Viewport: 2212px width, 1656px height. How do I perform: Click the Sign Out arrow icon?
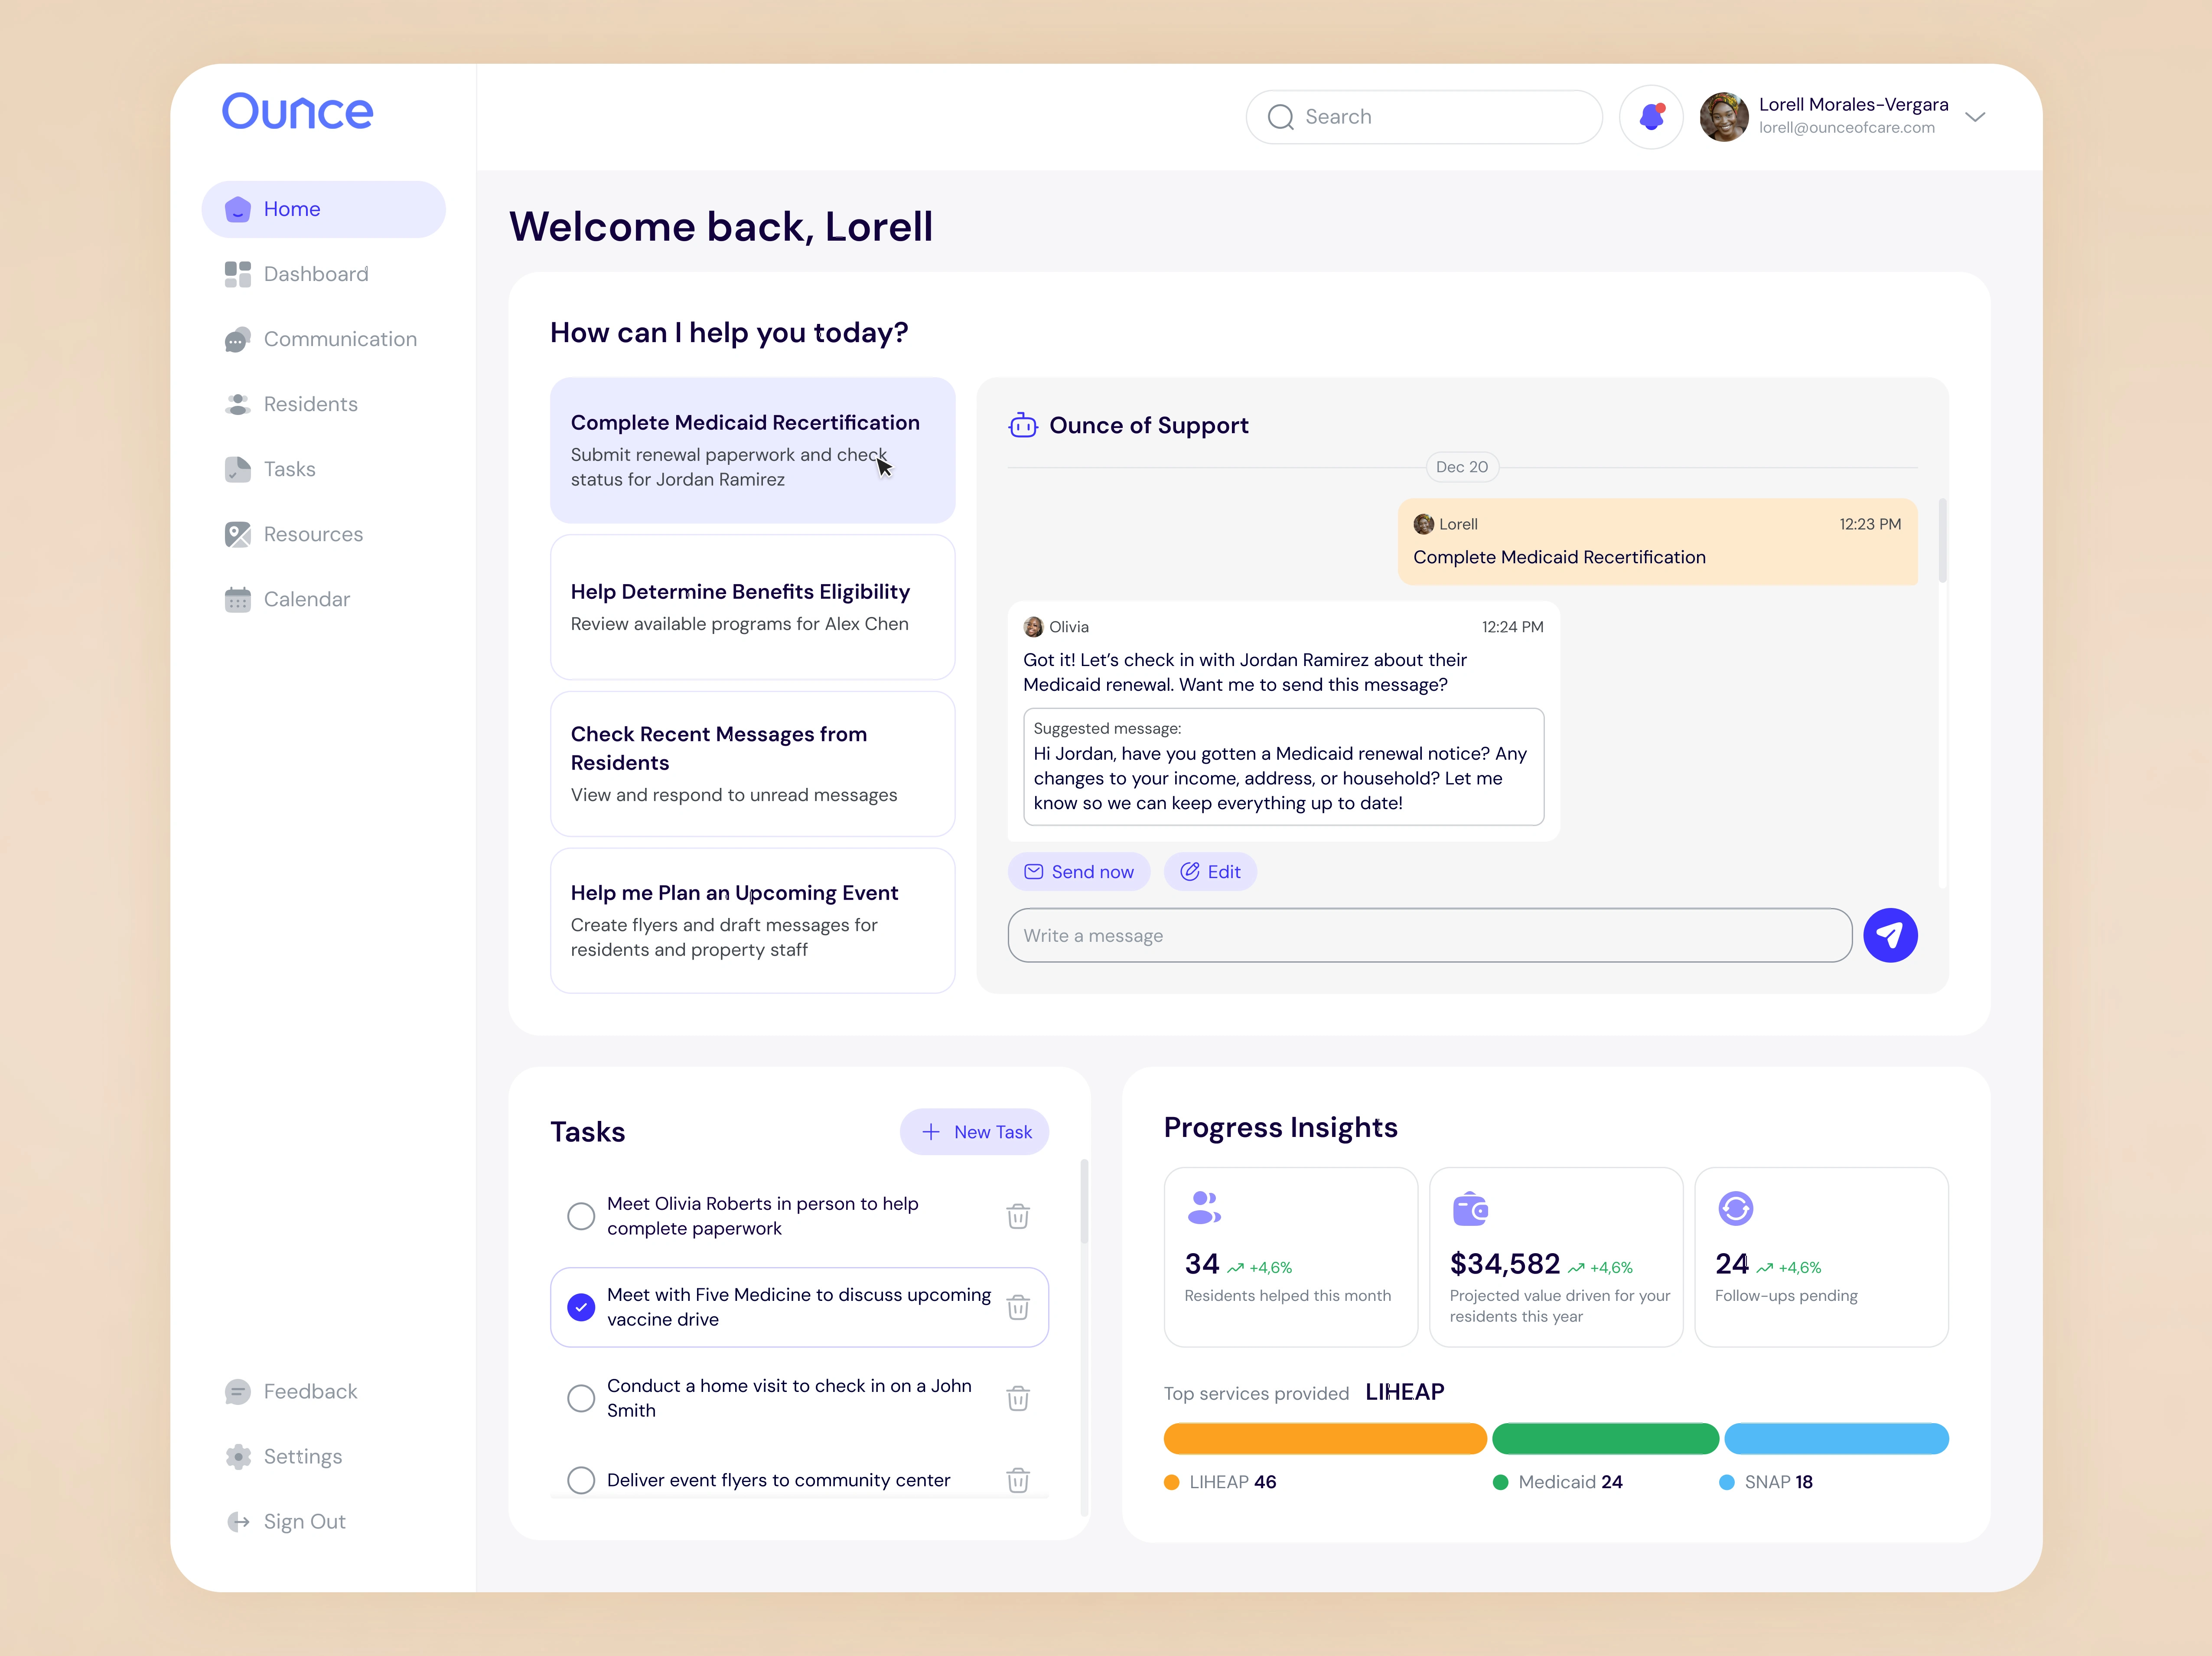click(238, 1522)
